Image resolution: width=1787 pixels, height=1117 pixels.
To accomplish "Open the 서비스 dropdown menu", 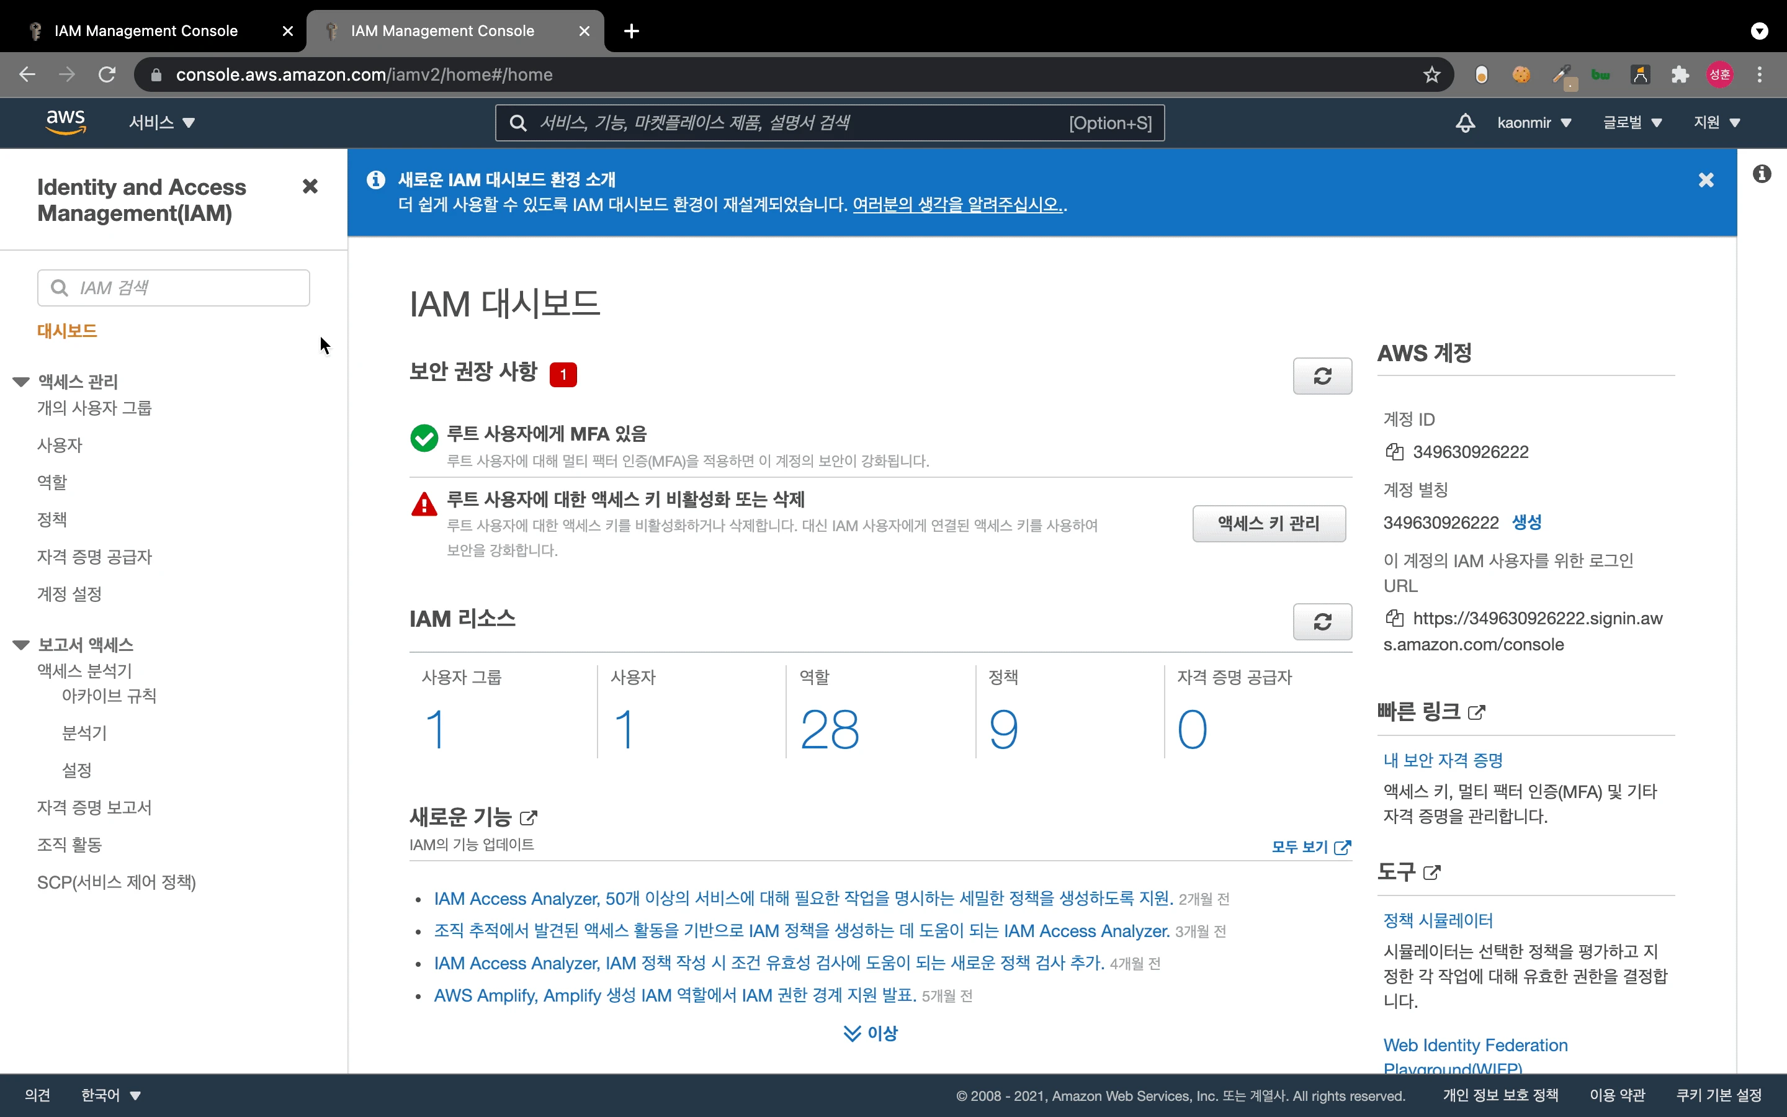I will point(162,123).
